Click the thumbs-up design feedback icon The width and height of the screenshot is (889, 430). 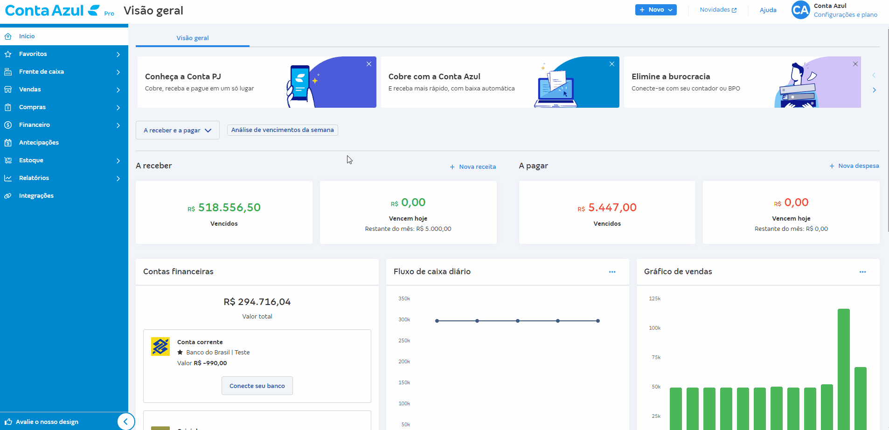[x=8, y=422]
